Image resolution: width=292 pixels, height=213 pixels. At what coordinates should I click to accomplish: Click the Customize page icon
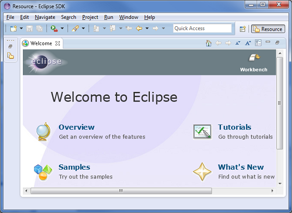[x=258, y=43]
